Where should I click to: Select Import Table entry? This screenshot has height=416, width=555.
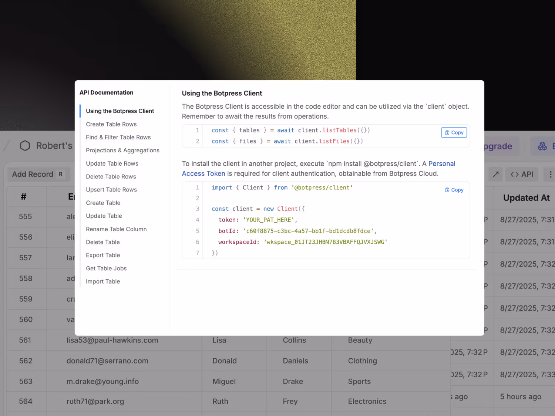pyautogui.click(x=103, y=281)
